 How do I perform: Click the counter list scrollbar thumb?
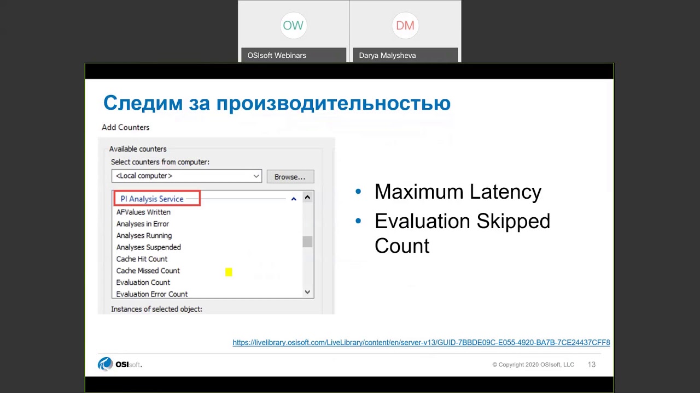tap(307, 241)
